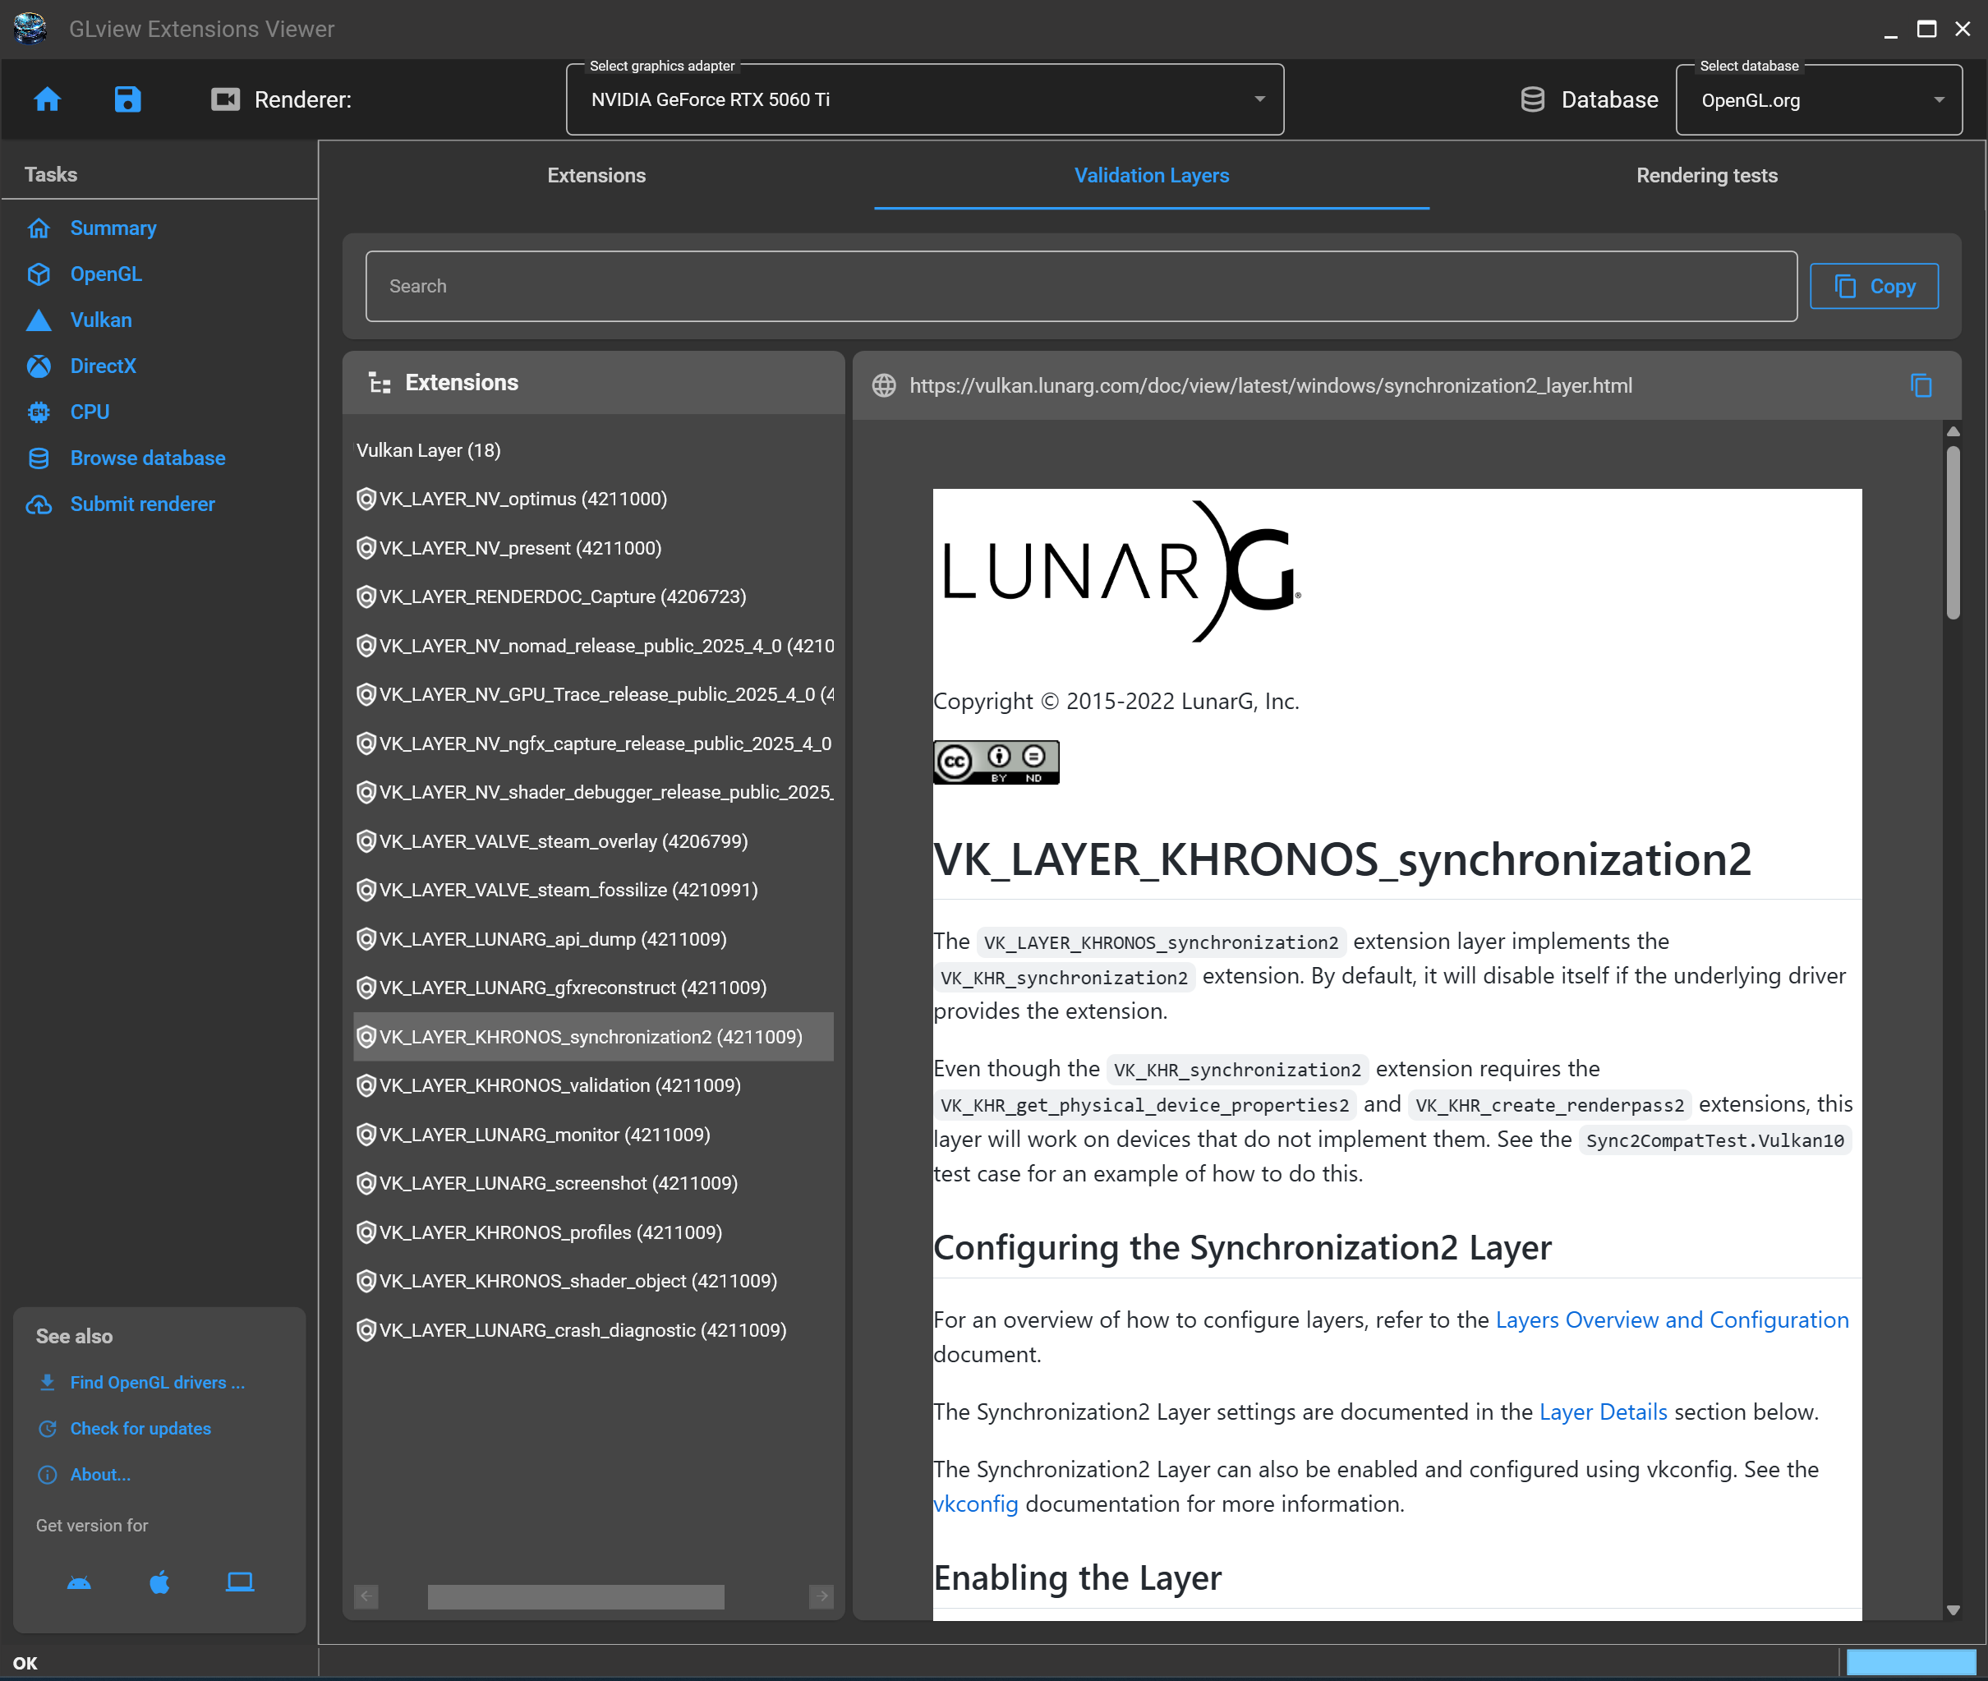Click the layer list horizontal scrollbar thumb
This screenshot has height=1681, width=1988.
coord(575,1596)
